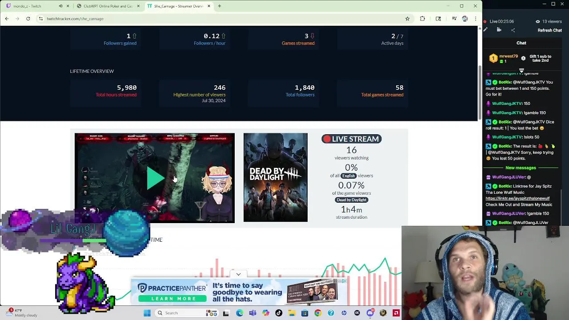The height and width of the screenshot is (320, 569).
Task: Close the She_Carnage tab
Action: click(x=208, y=6)
